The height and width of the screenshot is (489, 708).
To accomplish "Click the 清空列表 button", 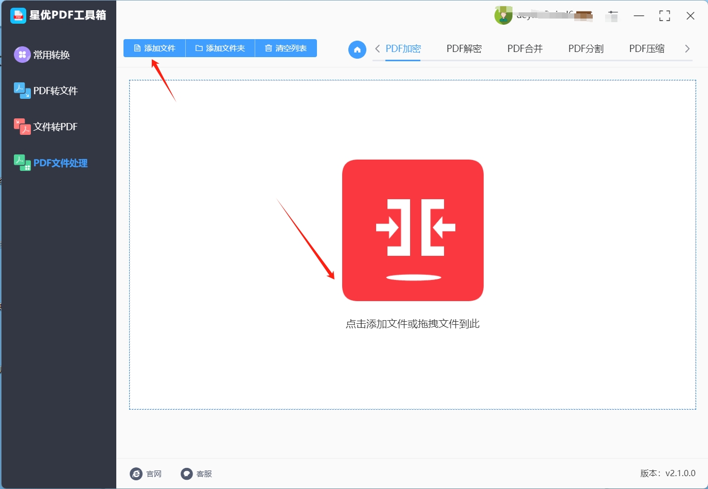I will point(286,48).
